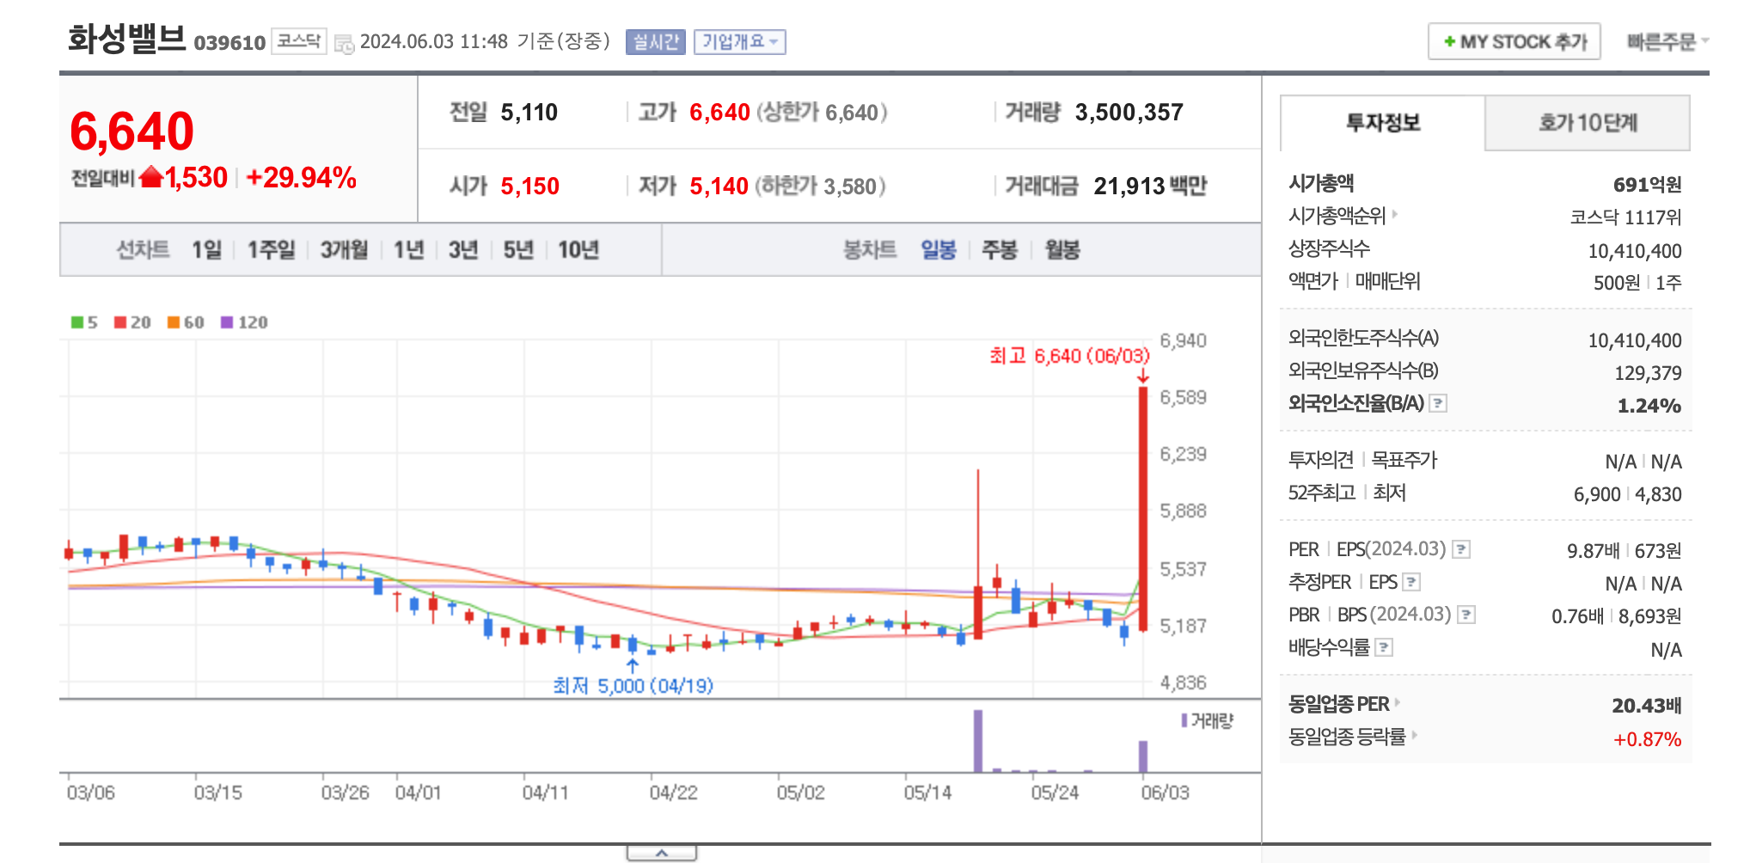Switch to the 투자정보 tab
Screen dimensions: 1750x863
pos(1383,123)
